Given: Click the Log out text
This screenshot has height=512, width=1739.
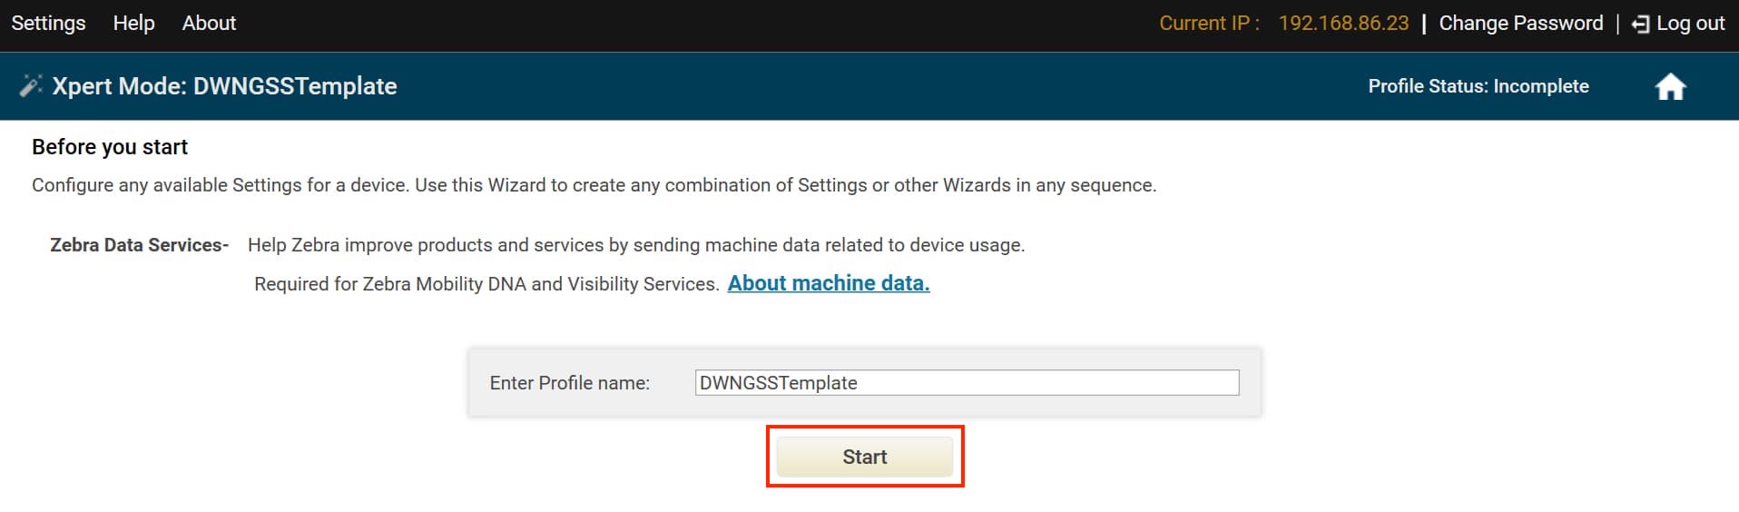Looking at the screenshot, I should click(x=1690, y=24).
